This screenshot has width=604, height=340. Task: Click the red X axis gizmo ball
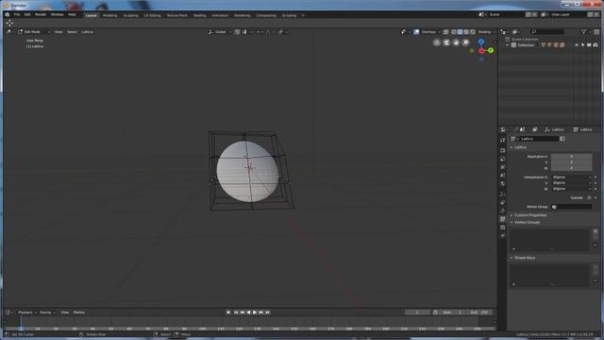pos(481,51)
